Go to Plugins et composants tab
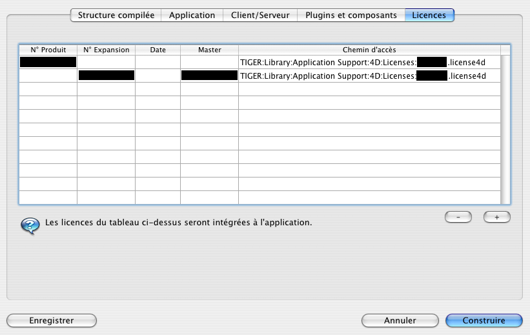530x335 pixels. (351, 15)
